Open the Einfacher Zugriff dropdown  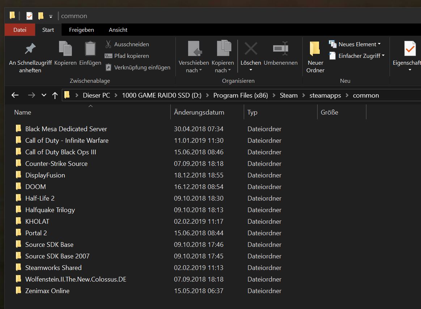coord(383,55)
